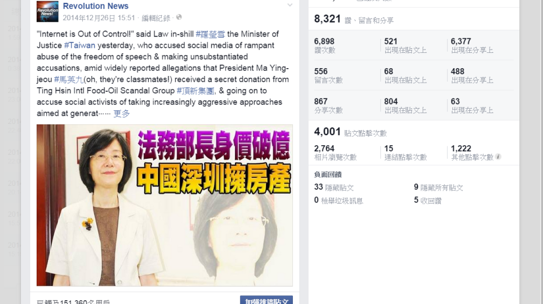
Task: Select the 867 分享次數 statistic
Action: (x=328, y=106)
